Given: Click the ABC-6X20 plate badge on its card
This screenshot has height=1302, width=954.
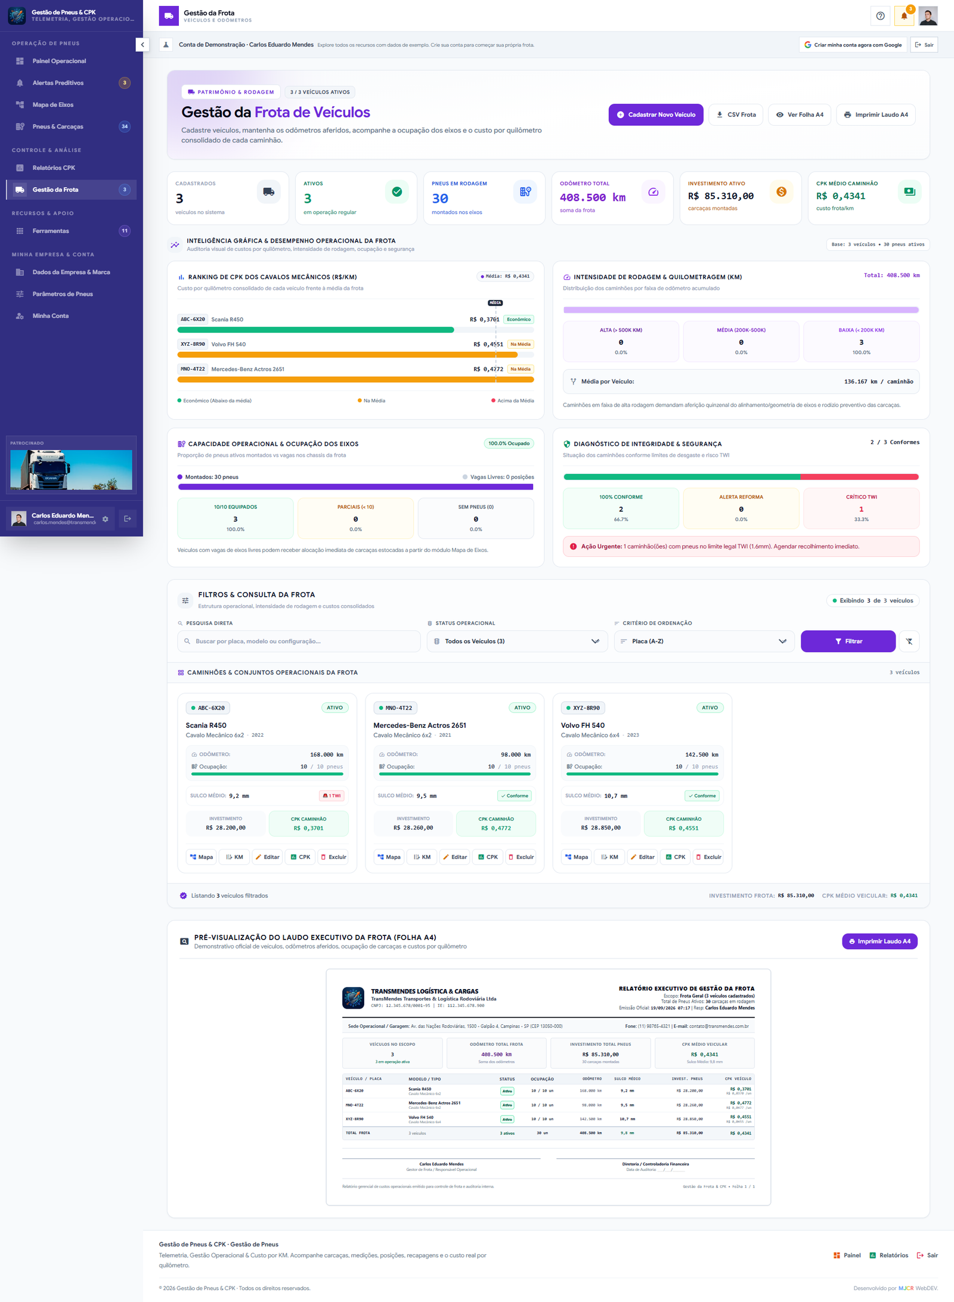Looking at the screenshot, I should [x=208, y=708].
